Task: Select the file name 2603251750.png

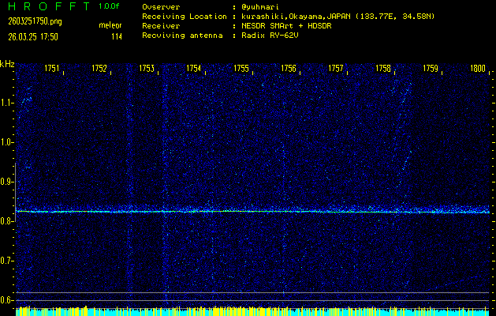Action: [35, 21]
